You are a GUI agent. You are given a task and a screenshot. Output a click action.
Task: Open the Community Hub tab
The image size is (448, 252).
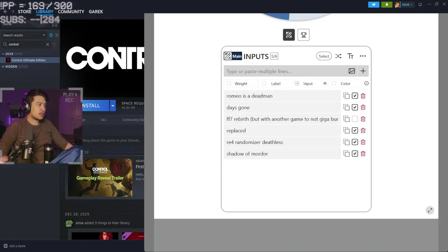point(133,120)
